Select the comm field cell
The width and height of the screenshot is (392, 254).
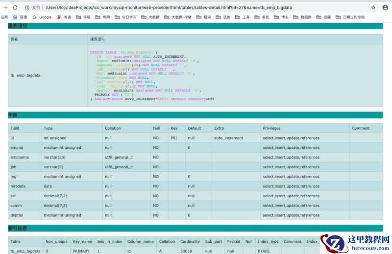(24, 206)
